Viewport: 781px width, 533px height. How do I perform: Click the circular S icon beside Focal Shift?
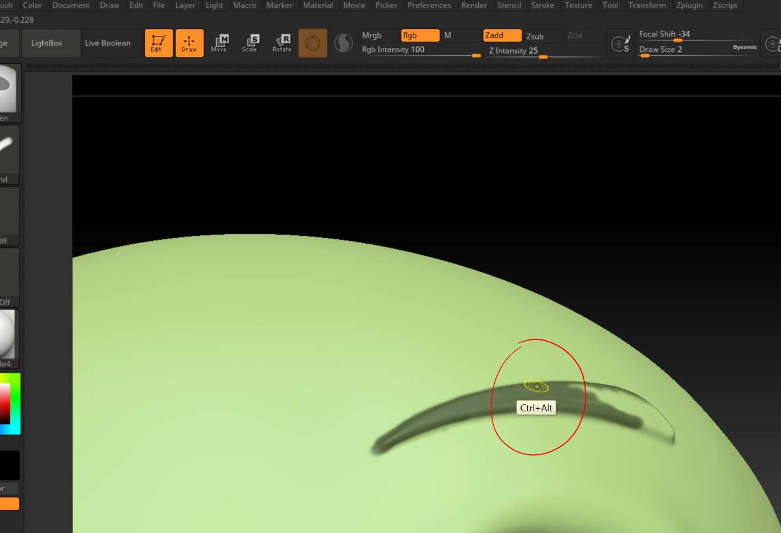pos(620,44)
